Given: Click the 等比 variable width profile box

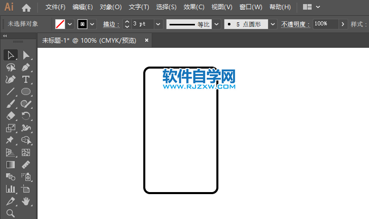Looking at the screenshot, I should 189,24.
